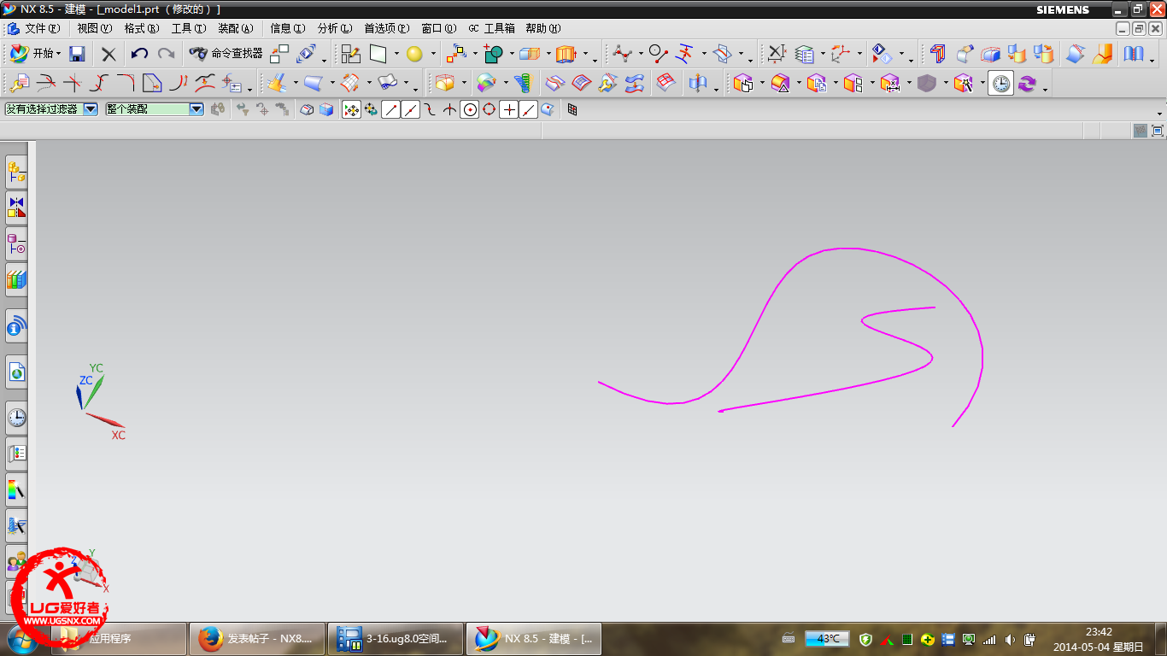Switch to Firefox 发表帖子 taskbar window
1167x656 pixels.
coord(256,638)
